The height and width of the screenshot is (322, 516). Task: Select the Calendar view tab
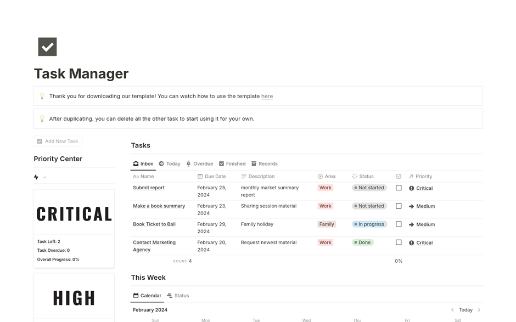147,295
